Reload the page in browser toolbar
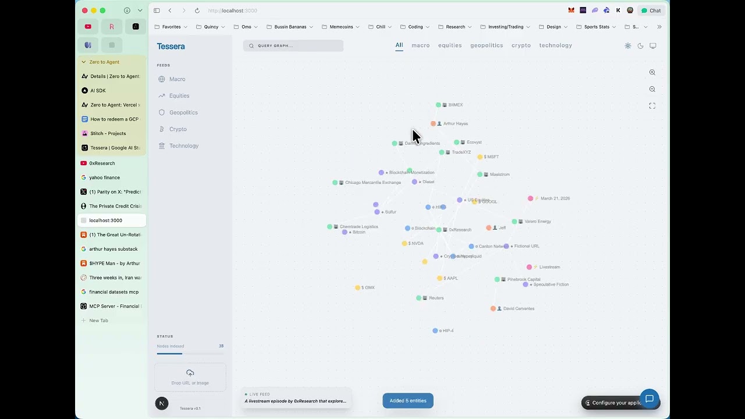 pos(197,10)
